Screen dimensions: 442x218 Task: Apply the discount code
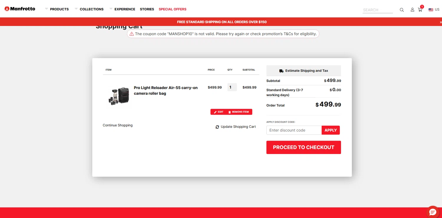(331, 130)
